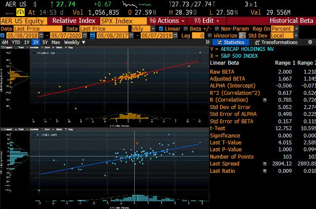Choose Annotate in the upper chart toolbar

pos(32,47)
